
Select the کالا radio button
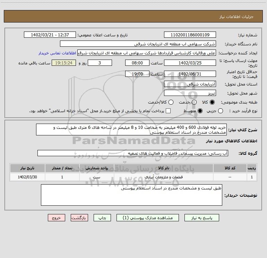tap(212, 102)
